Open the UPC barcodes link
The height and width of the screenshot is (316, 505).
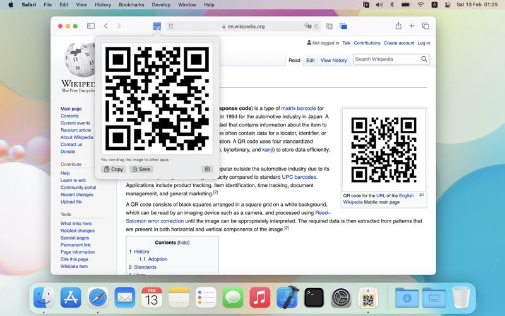299,177
